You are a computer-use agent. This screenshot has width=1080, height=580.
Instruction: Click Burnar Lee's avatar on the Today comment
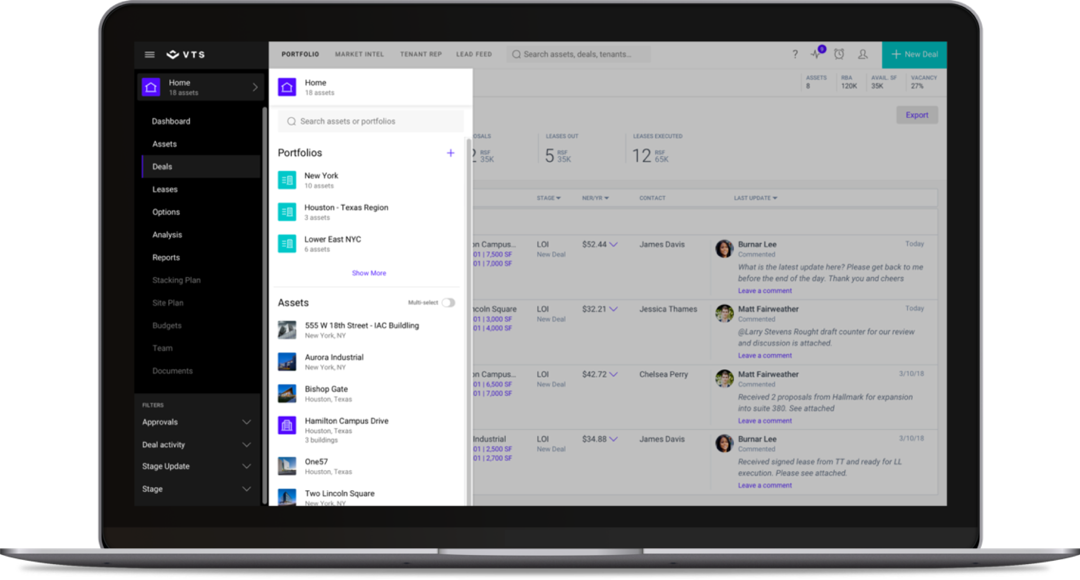[x=724, y=248]
